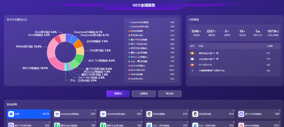Screen dimensions: 284x127
Task: Open the 通义千问(电脑端) 928 card
Action: pyautogui.click(x=259, y=114)
